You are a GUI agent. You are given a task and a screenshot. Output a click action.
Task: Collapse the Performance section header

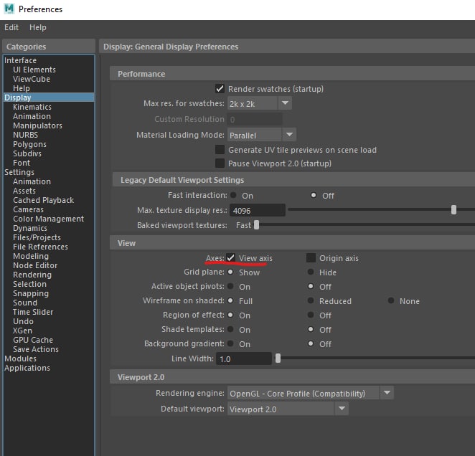coord(292,74)
